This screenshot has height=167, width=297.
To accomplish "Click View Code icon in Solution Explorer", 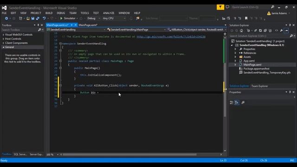I will coord(277,31).
